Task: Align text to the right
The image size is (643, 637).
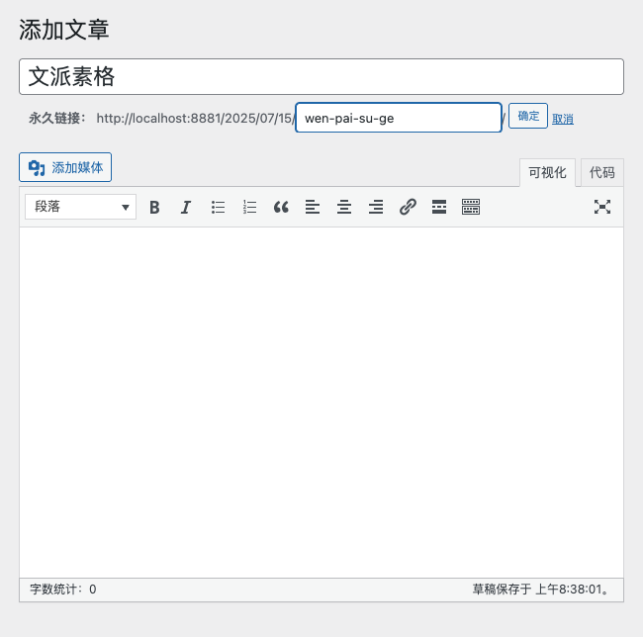Action: [x=376, y=207]
